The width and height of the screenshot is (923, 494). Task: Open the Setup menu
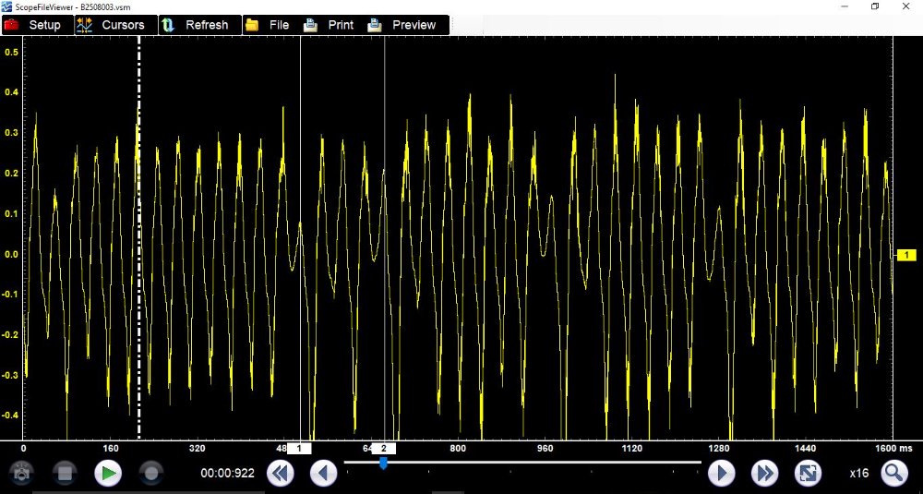point(34,25)
